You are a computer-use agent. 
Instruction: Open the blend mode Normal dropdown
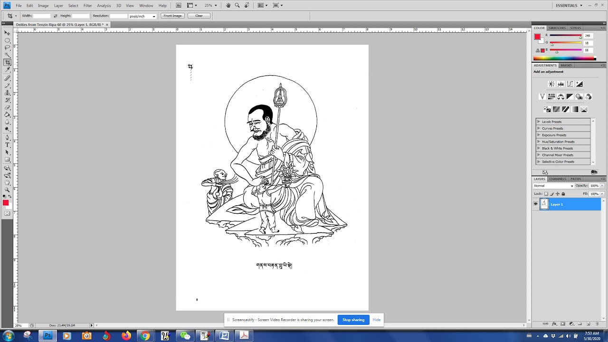pyautogui.click(x=553, y=186)
